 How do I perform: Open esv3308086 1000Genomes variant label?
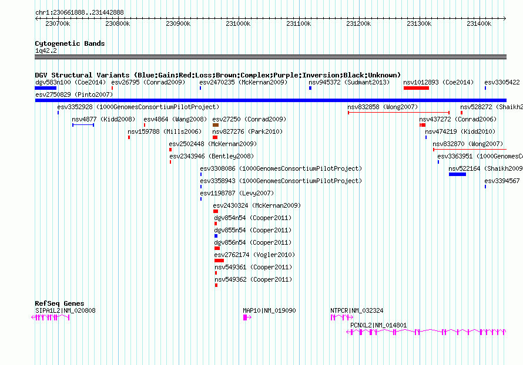point(281,168)
